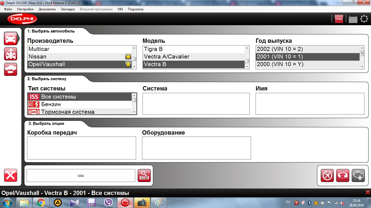The image size is (371, 208).
Task: Select Opel/Vauxhall in the manufacturer list
Action: click(x=80, y=64)
